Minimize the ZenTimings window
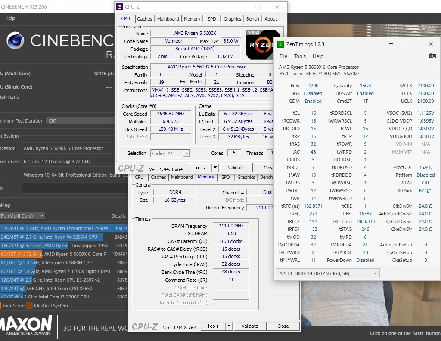Viewport: 441px width, 341px height. pyautogui.click(x=391, y=44)
